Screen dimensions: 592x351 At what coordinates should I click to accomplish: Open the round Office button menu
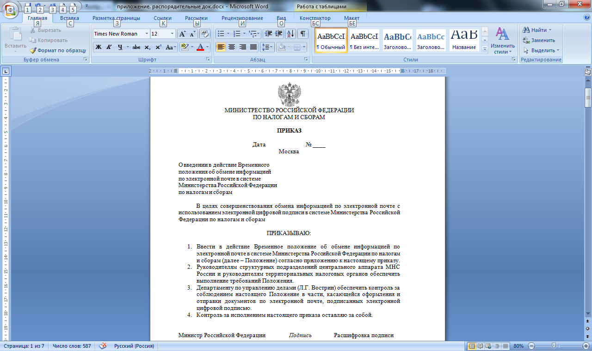11,10
